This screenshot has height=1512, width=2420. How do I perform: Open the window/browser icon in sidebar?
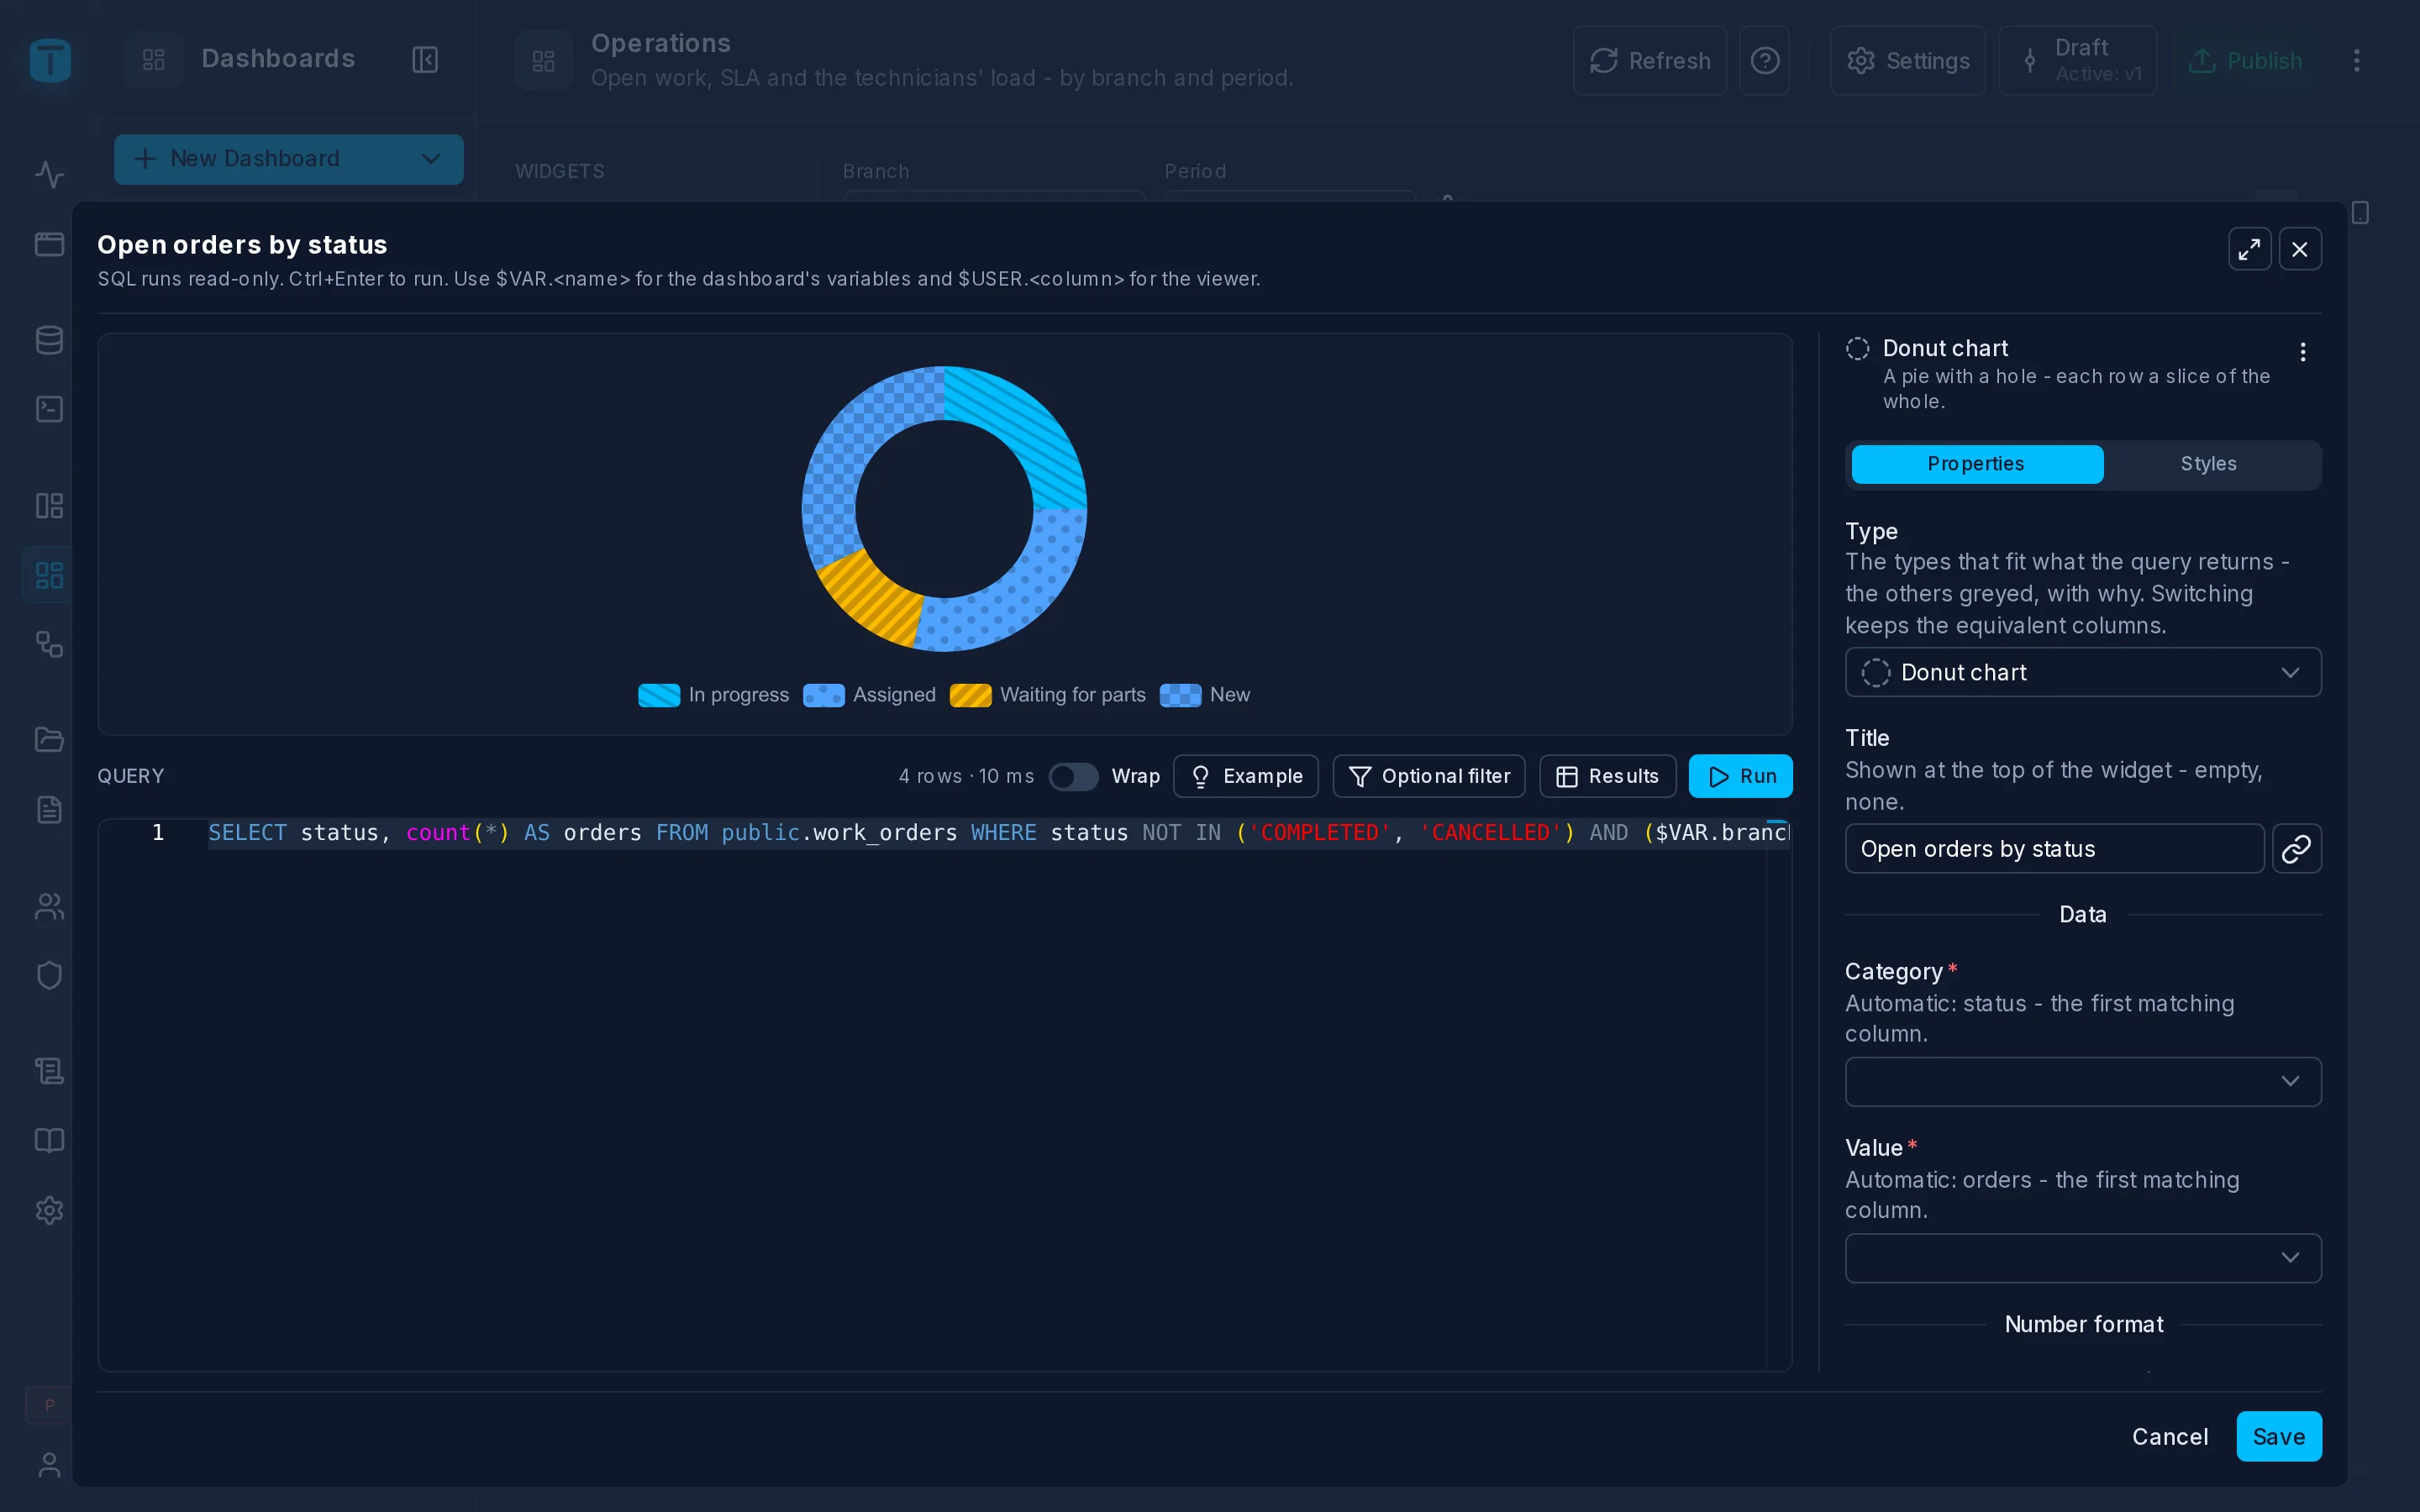coord(49,244)
